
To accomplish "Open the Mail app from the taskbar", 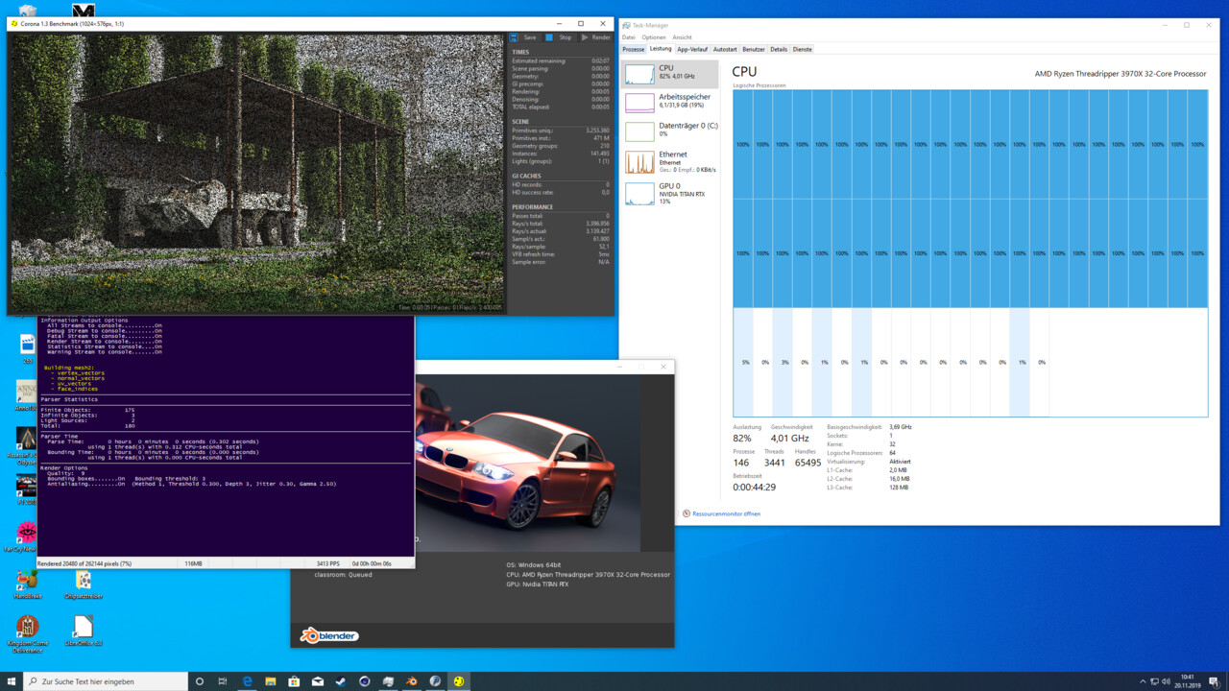I will pos(318,681).
